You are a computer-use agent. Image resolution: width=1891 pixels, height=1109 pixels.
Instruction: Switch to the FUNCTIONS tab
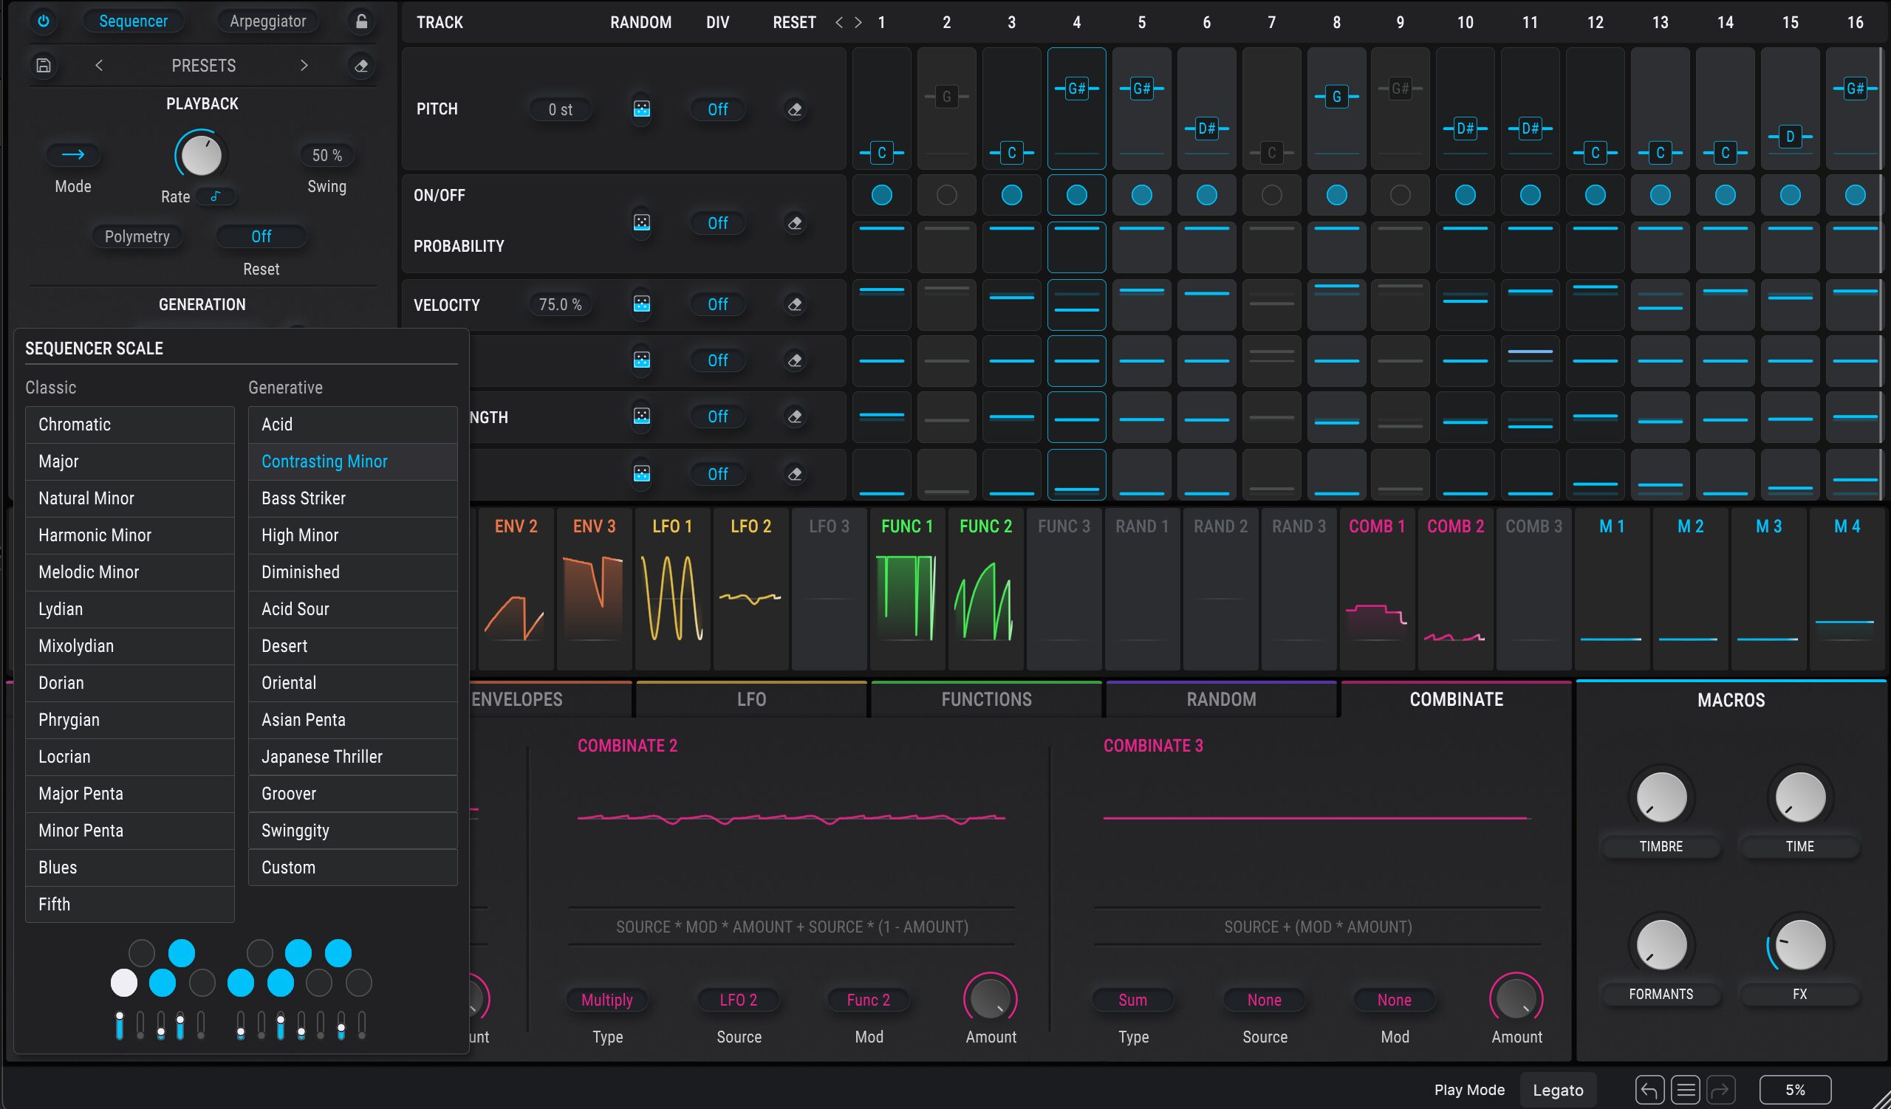click(986, 698)
